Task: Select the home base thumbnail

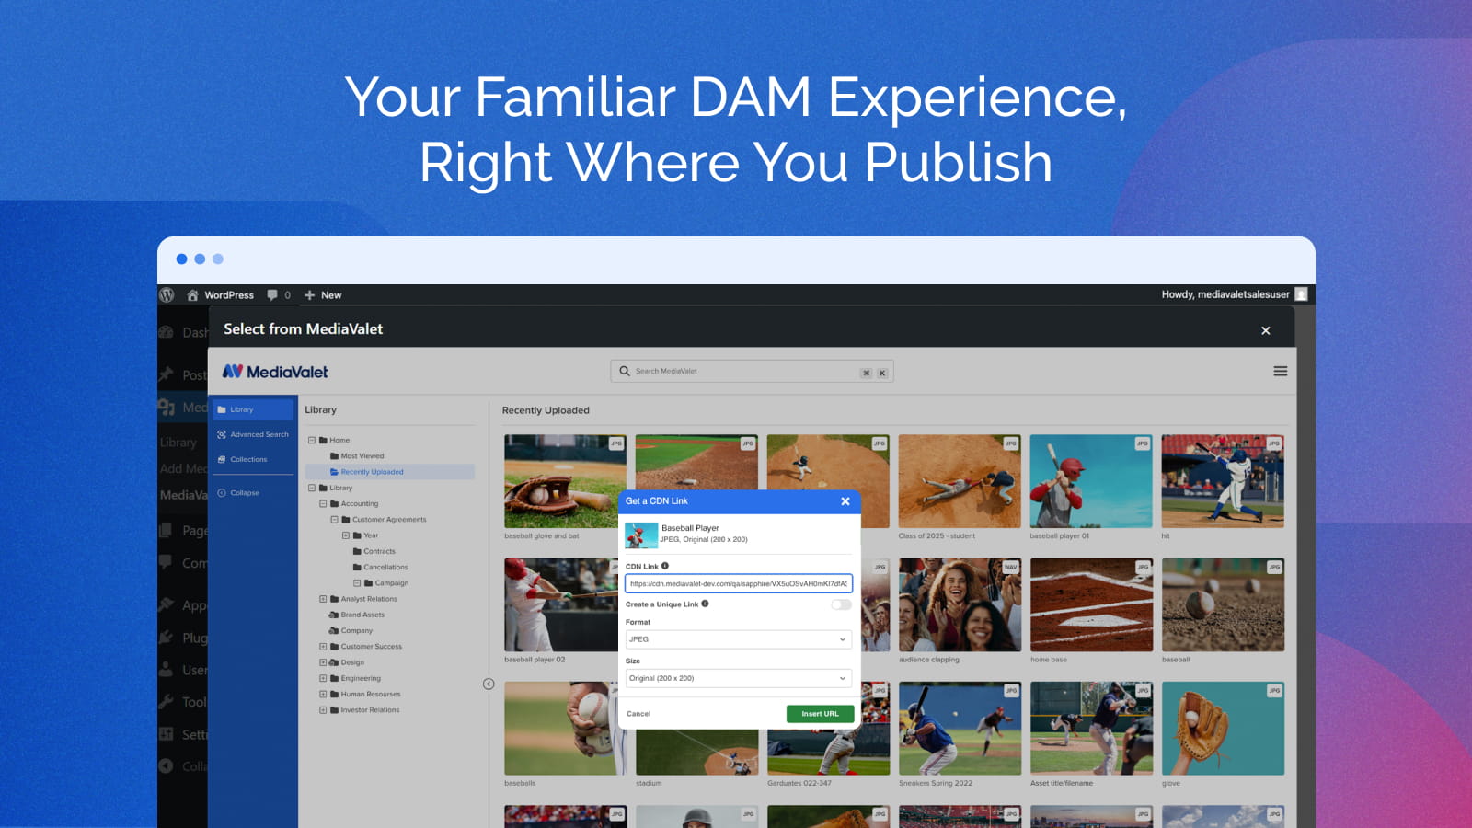Action: [1091, 605]
